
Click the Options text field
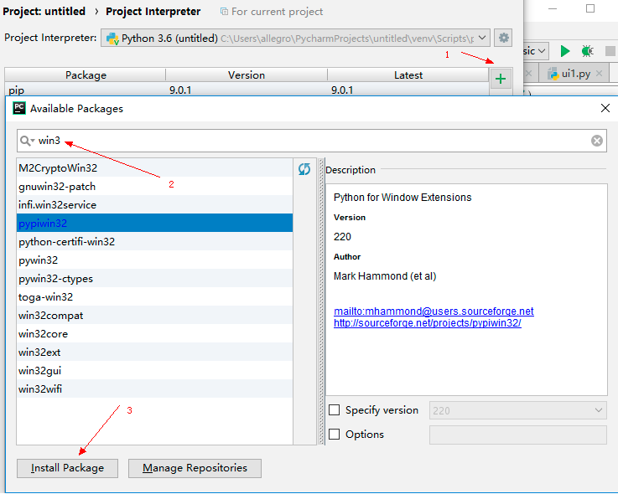coord(517,435)
